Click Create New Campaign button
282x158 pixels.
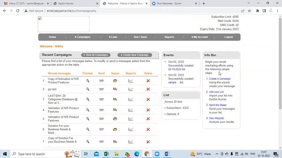coord(135,55)
